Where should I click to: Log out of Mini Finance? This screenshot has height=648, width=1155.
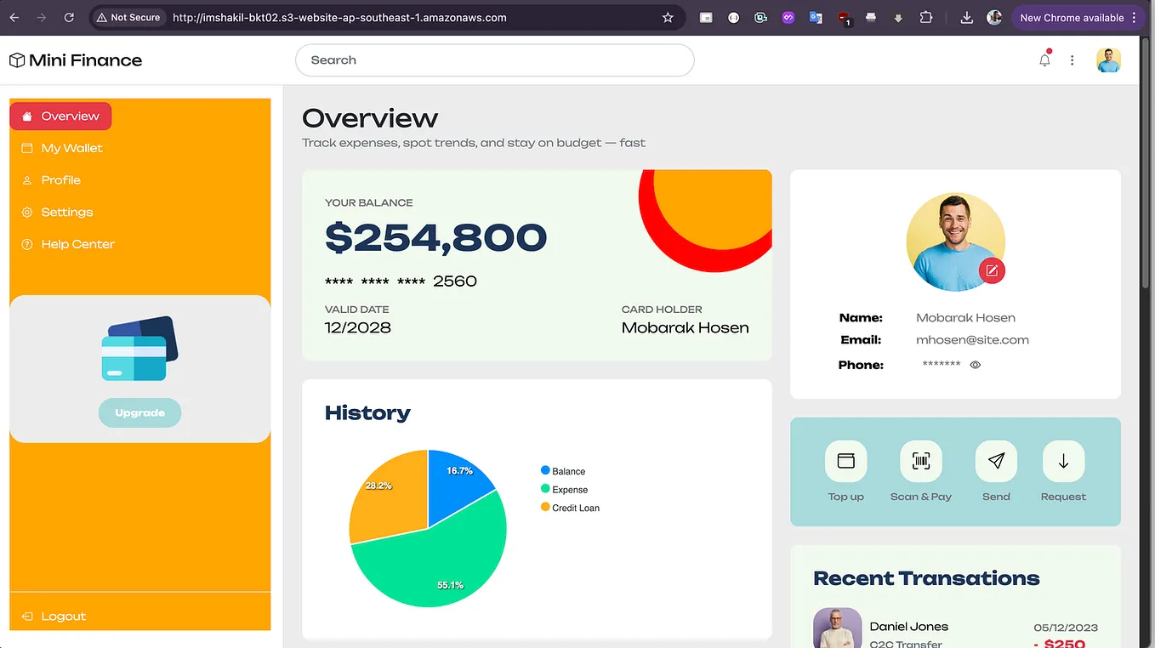point(62,616)
